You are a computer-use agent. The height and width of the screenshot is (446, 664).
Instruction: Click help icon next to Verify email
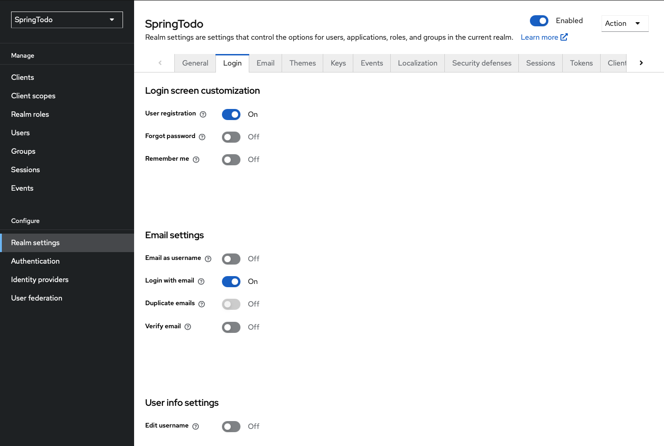188,326
